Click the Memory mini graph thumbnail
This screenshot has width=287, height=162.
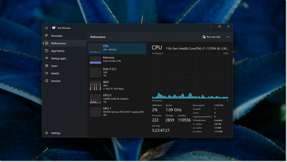point(96,60)
